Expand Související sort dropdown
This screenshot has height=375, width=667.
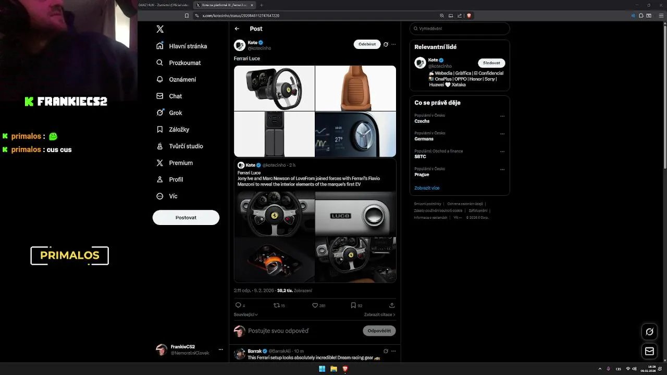246,315
